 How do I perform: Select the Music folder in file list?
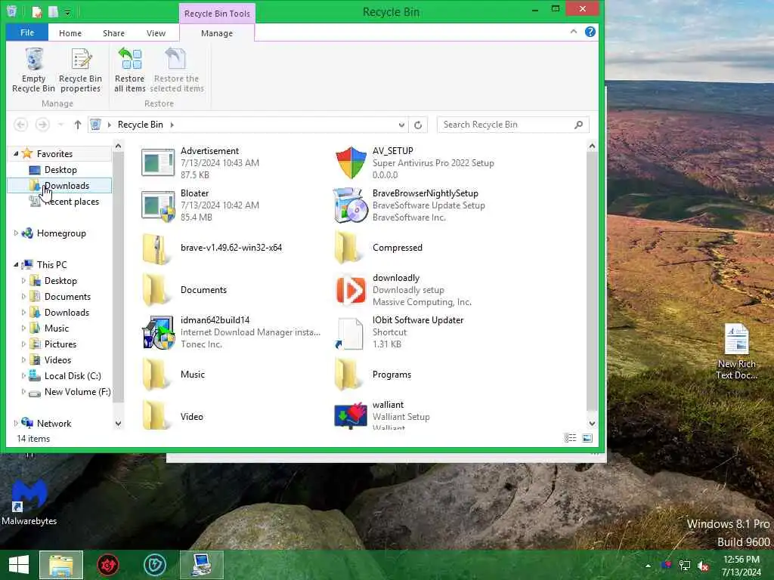click(156, 375)
